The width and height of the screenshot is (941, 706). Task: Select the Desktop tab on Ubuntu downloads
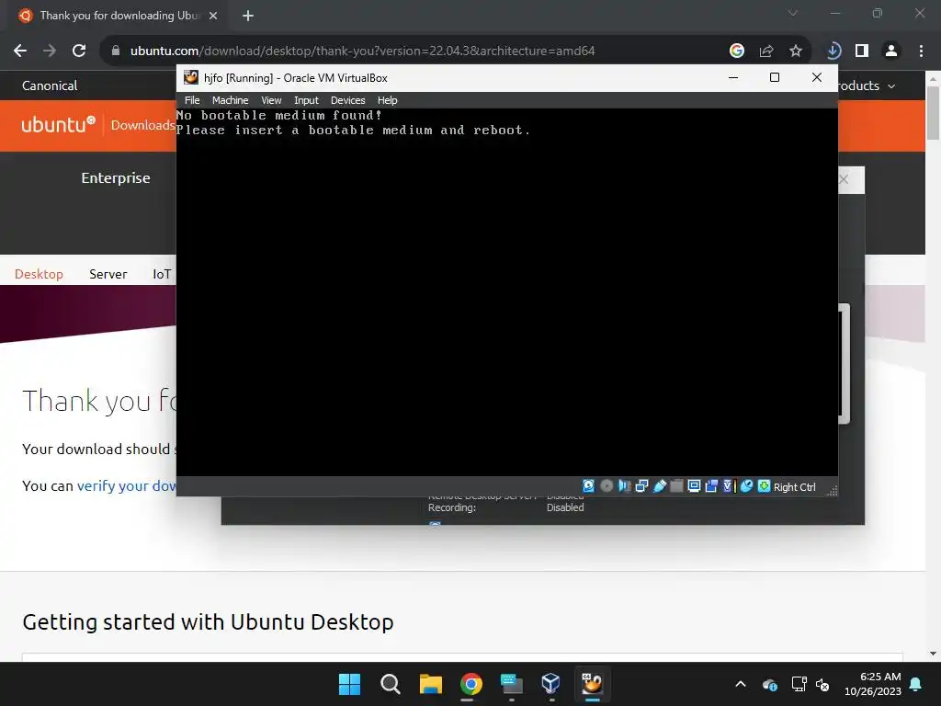[x=39, y=274]
